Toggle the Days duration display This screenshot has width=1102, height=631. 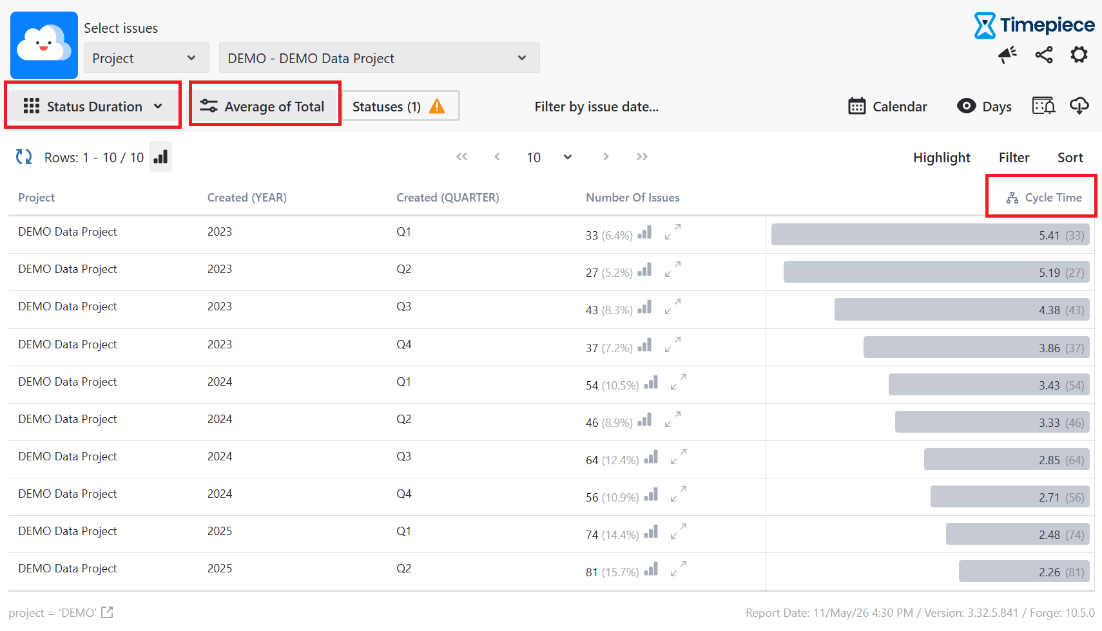(984, 106)
